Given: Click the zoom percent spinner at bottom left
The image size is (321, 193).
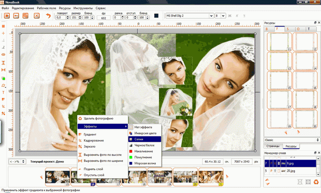Looking at the screenshot, I should [x=23, y=161].
